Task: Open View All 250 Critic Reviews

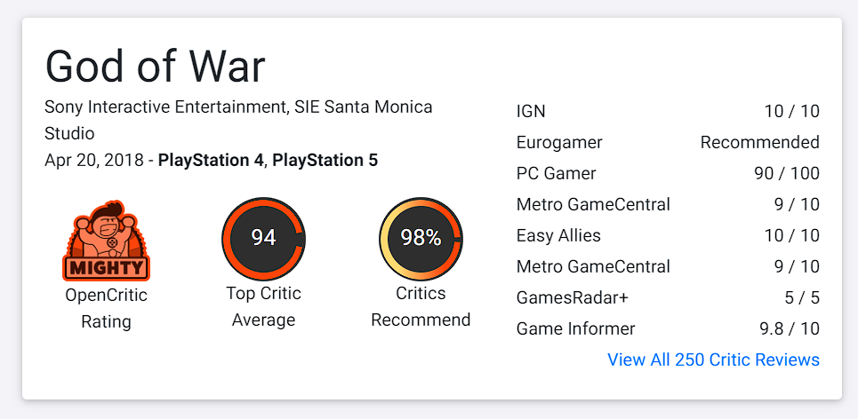Action: coord(713,360)
